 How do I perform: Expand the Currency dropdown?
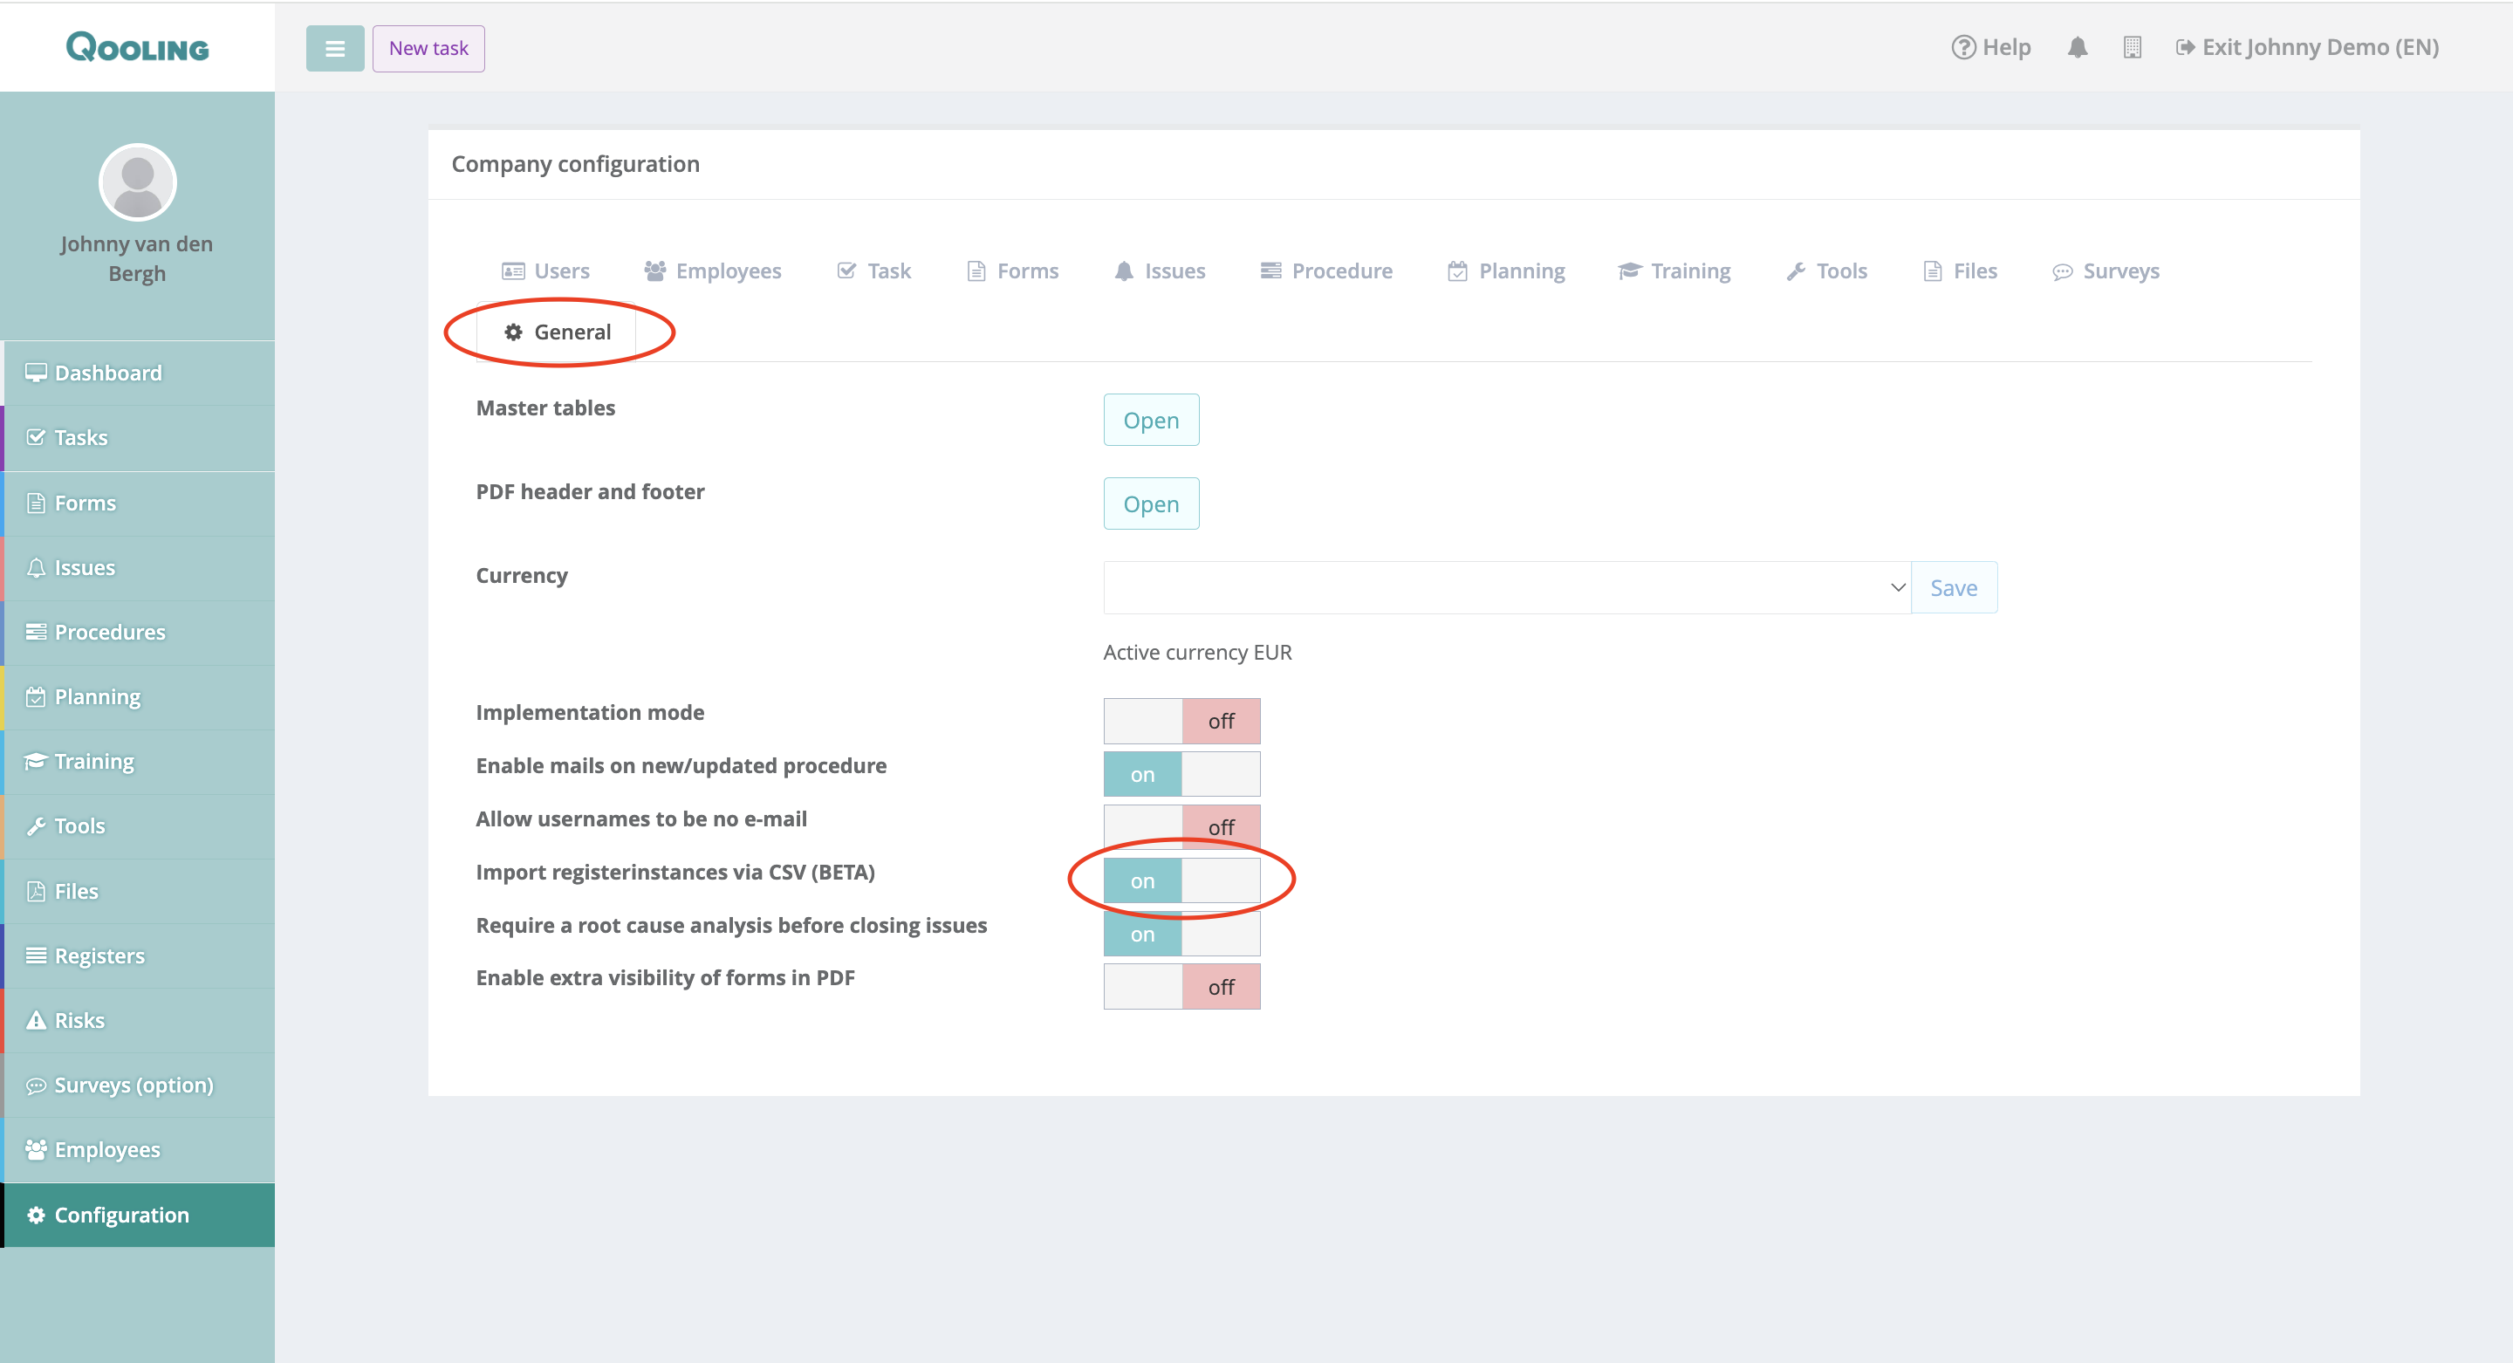click(x=1505, y=587)
